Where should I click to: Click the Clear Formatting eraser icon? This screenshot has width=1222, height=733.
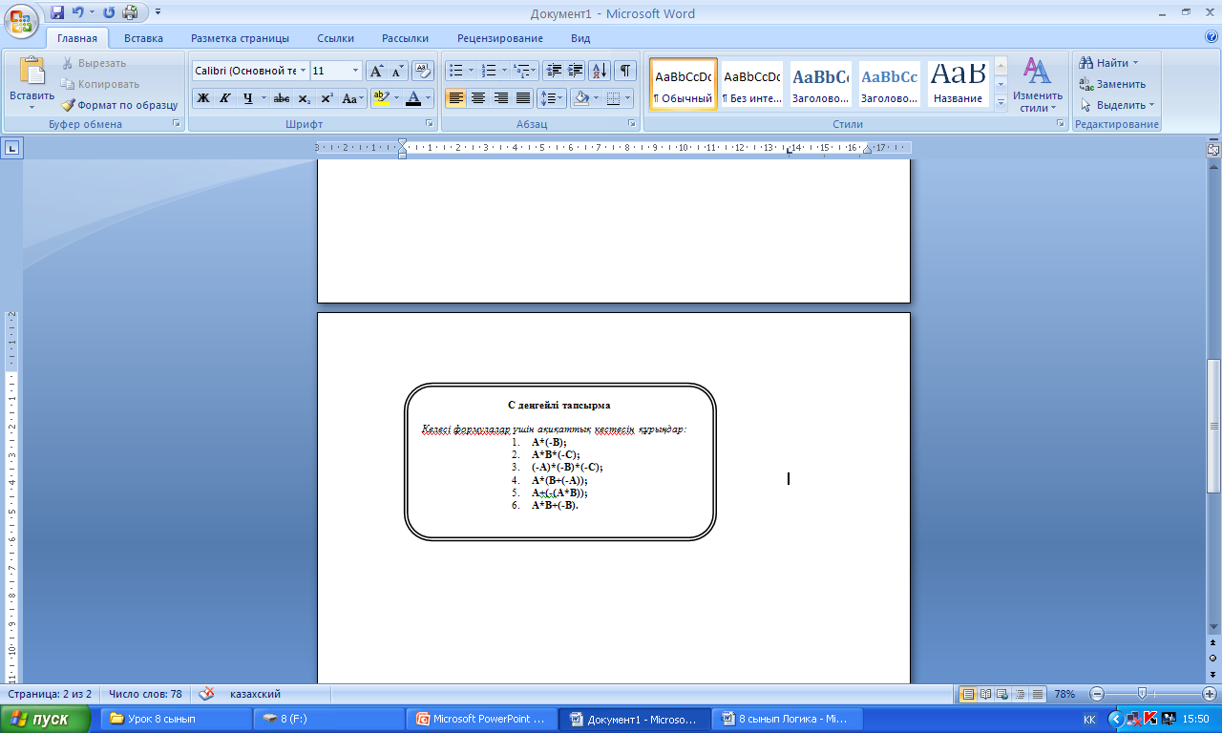pos(423,71)
